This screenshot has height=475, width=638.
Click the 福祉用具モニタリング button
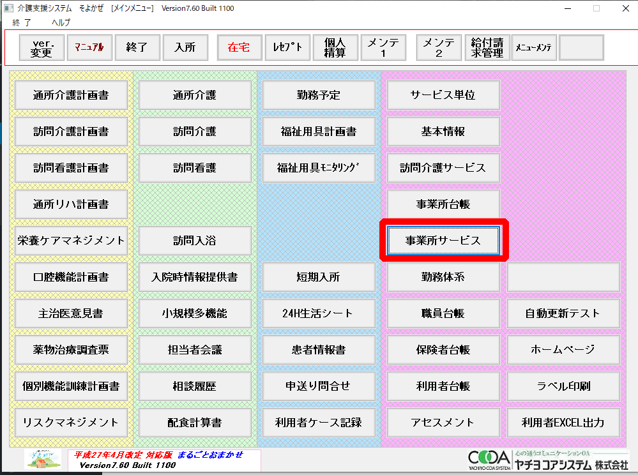[x=319, y=168]
